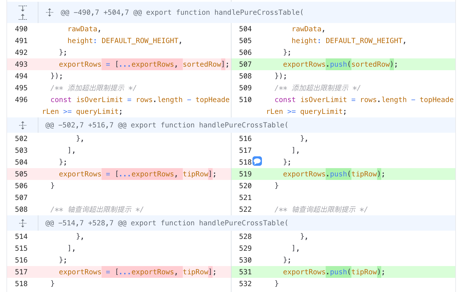Click added line number 531

pos(245,272)
